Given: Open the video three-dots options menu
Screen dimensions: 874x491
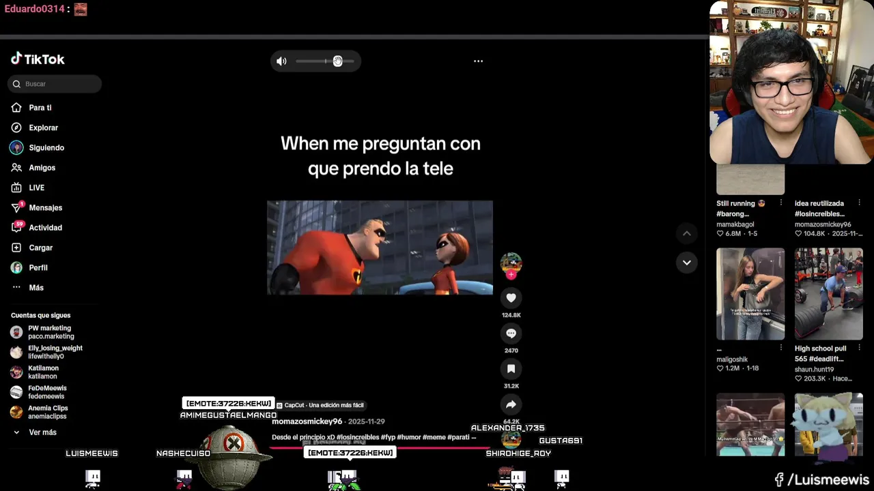Looking at the screenshot, I should pos(479,61).
